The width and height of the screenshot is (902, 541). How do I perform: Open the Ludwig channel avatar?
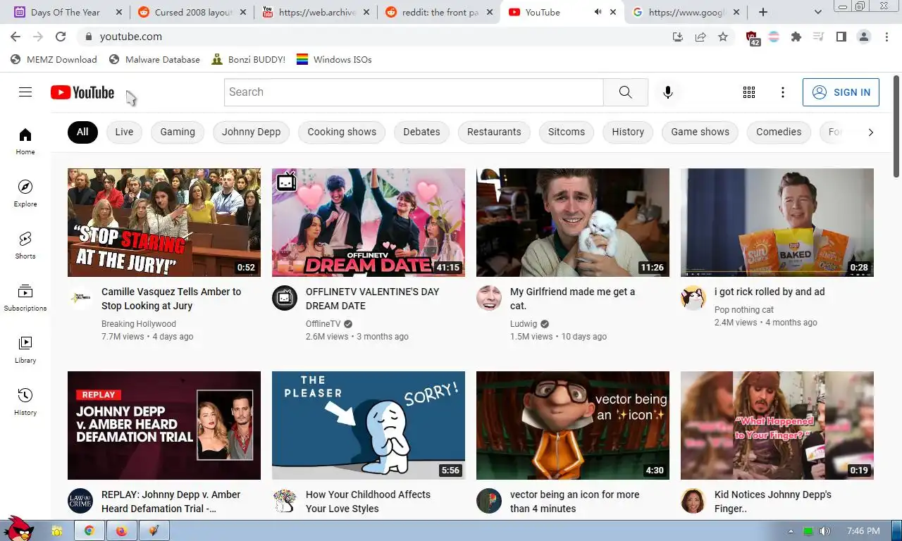(x=489, y=298)
